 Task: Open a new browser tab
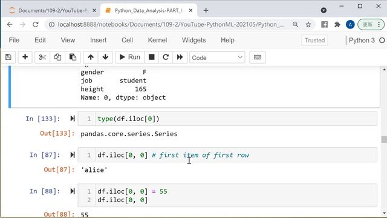(x=206, y=10)
